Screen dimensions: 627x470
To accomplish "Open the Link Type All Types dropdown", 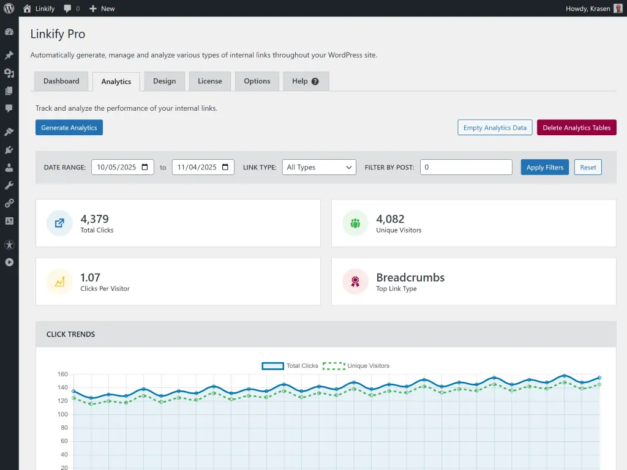I will [318, 166].
